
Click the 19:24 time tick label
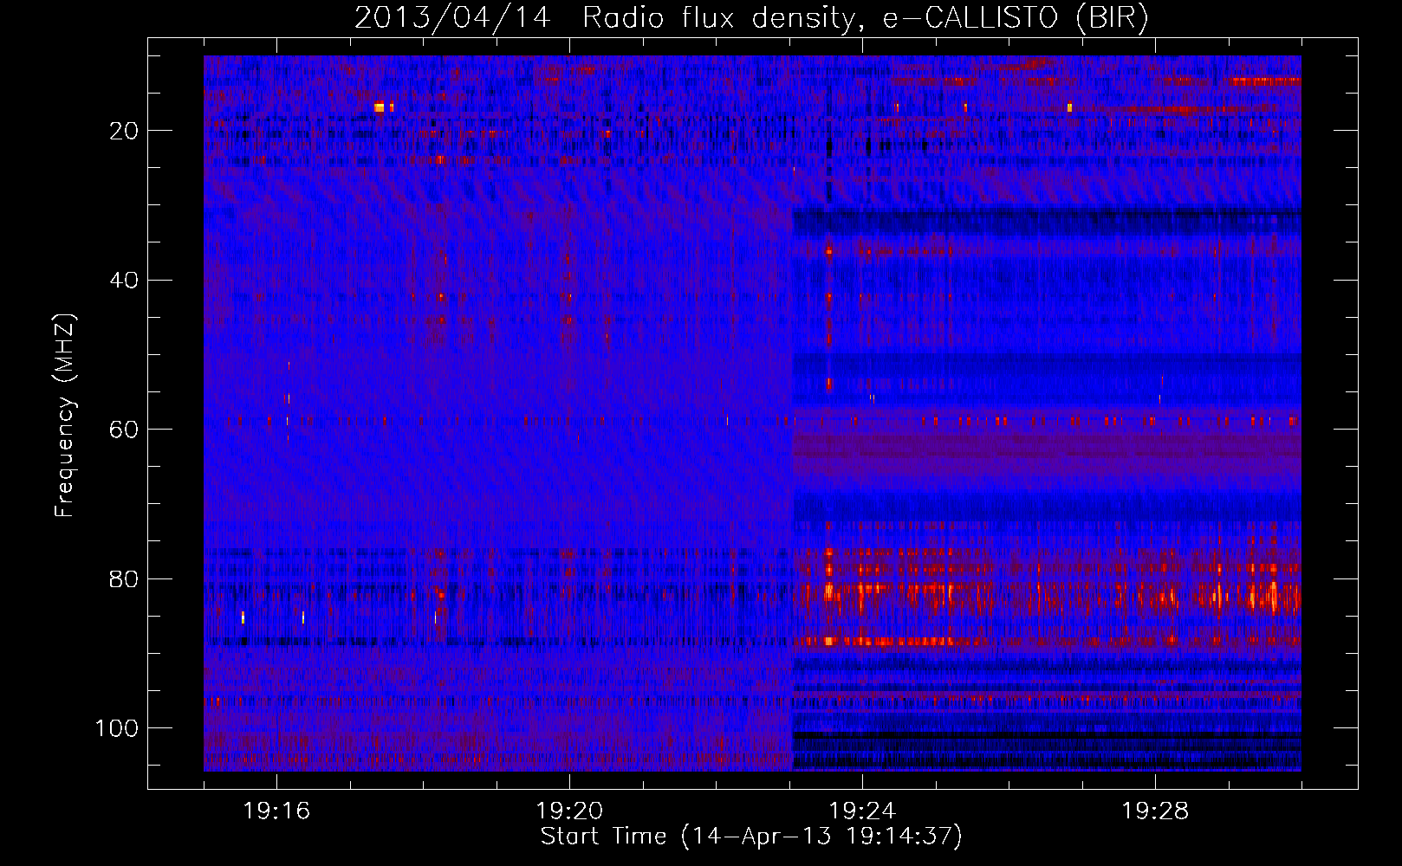(862, 811)
